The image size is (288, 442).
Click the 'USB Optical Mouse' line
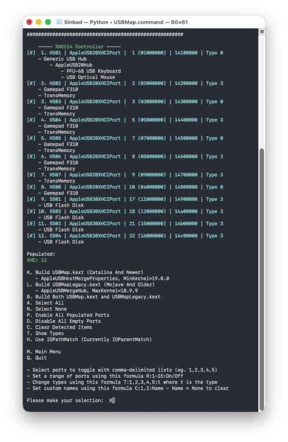88,77
